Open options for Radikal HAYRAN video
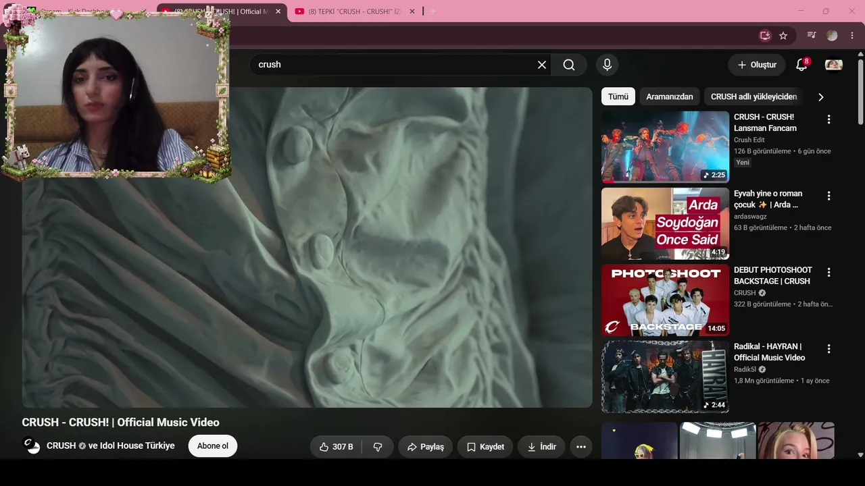Screen dimensions: 865x486 pos(829,349)
